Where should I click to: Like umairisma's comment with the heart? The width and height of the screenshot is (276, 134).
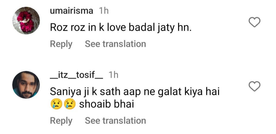254,23
